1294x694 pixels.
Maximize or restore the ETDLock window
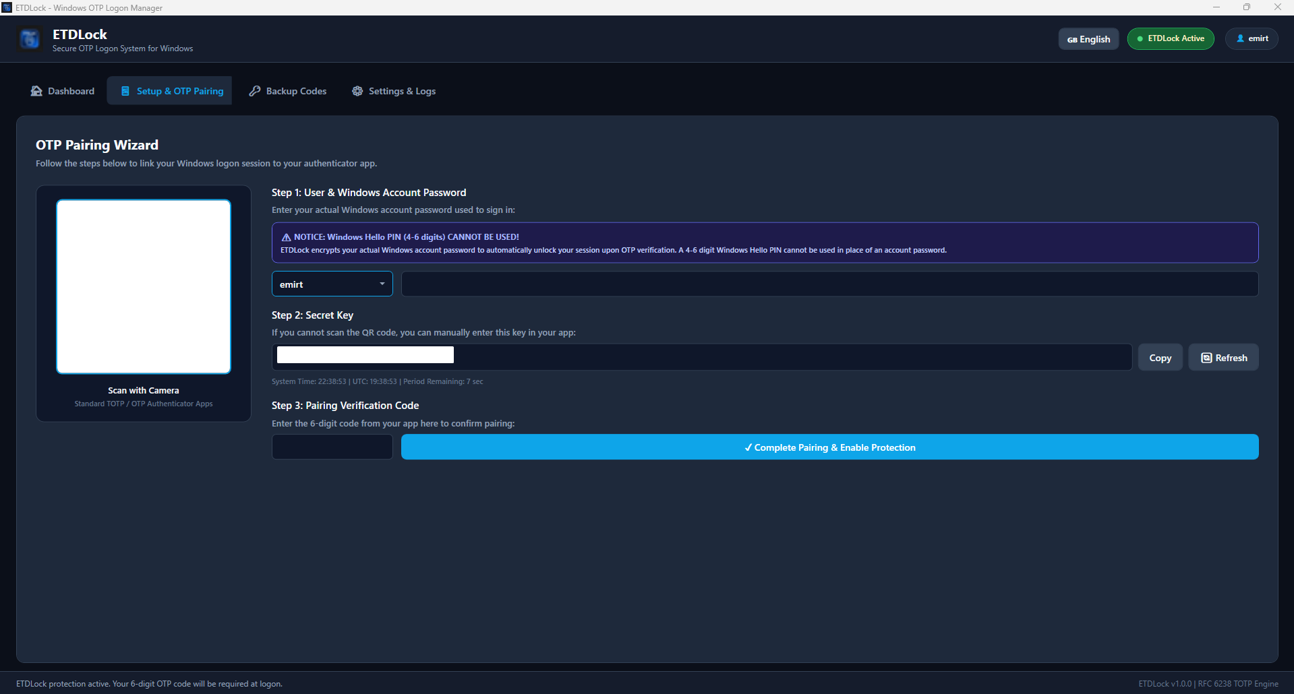(1247, 7)
